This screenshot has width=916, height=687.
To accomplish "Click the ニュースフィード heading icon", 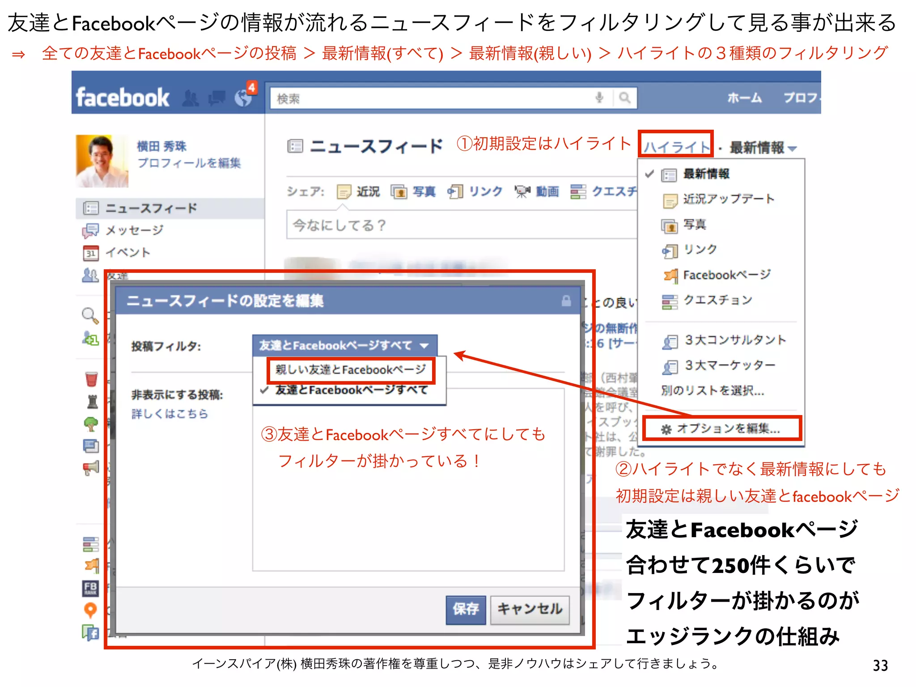I will (295, 146).
